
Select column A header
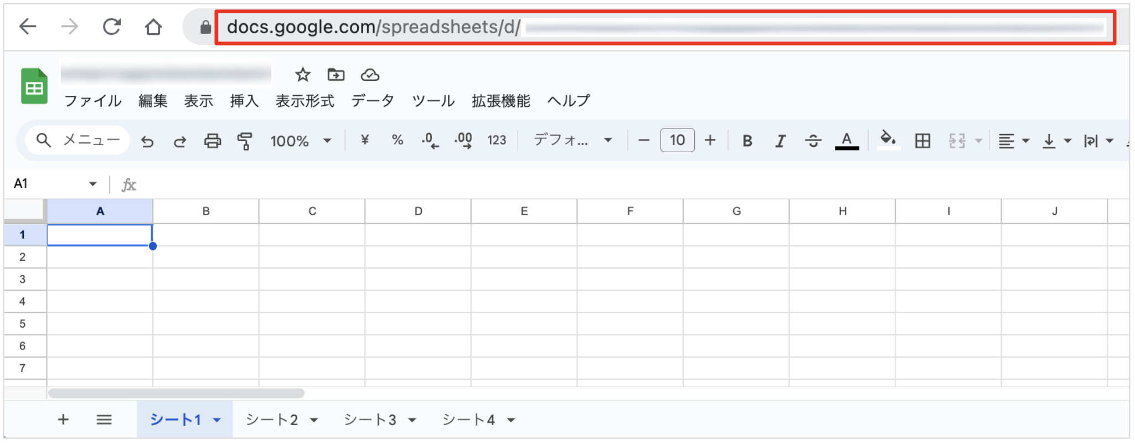(x=100, y=211)
